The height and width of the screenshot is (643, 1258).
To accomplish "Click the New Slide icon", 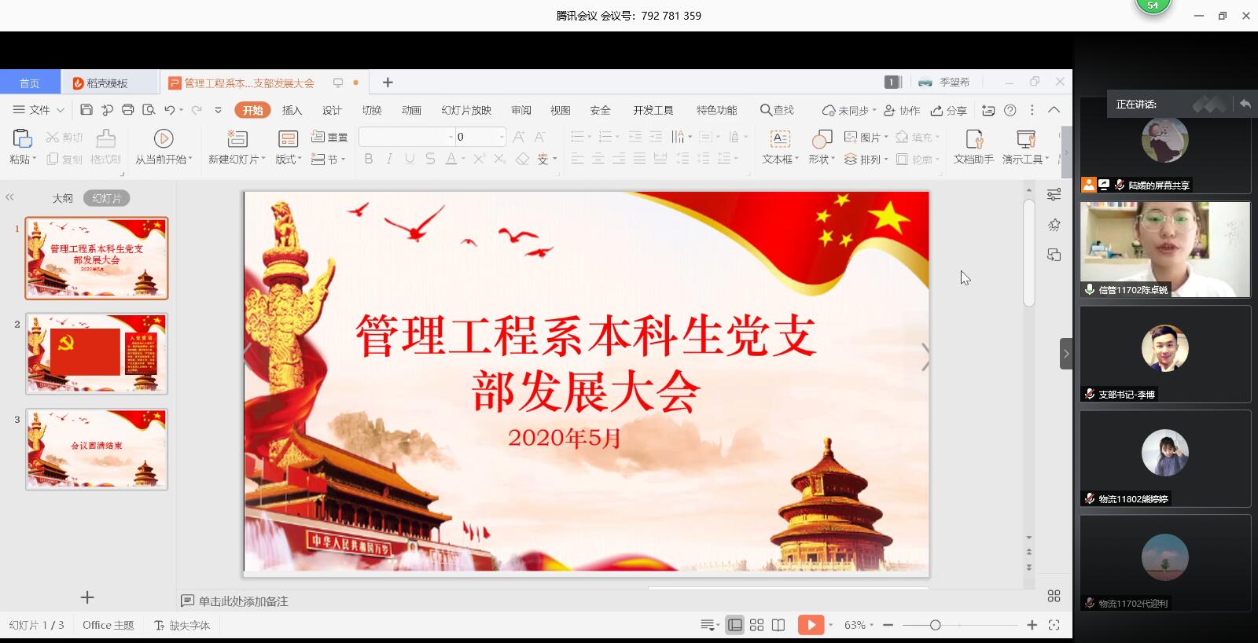I will click(x=237, y=139).
